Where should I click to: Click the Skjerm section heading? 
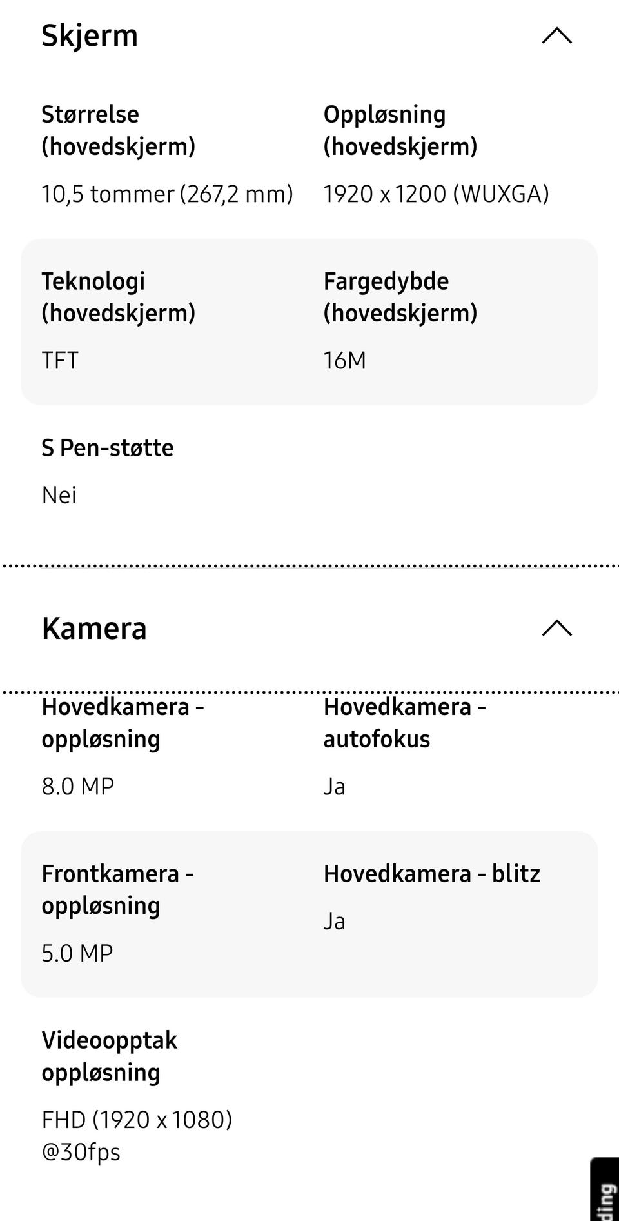pos(90,35)
